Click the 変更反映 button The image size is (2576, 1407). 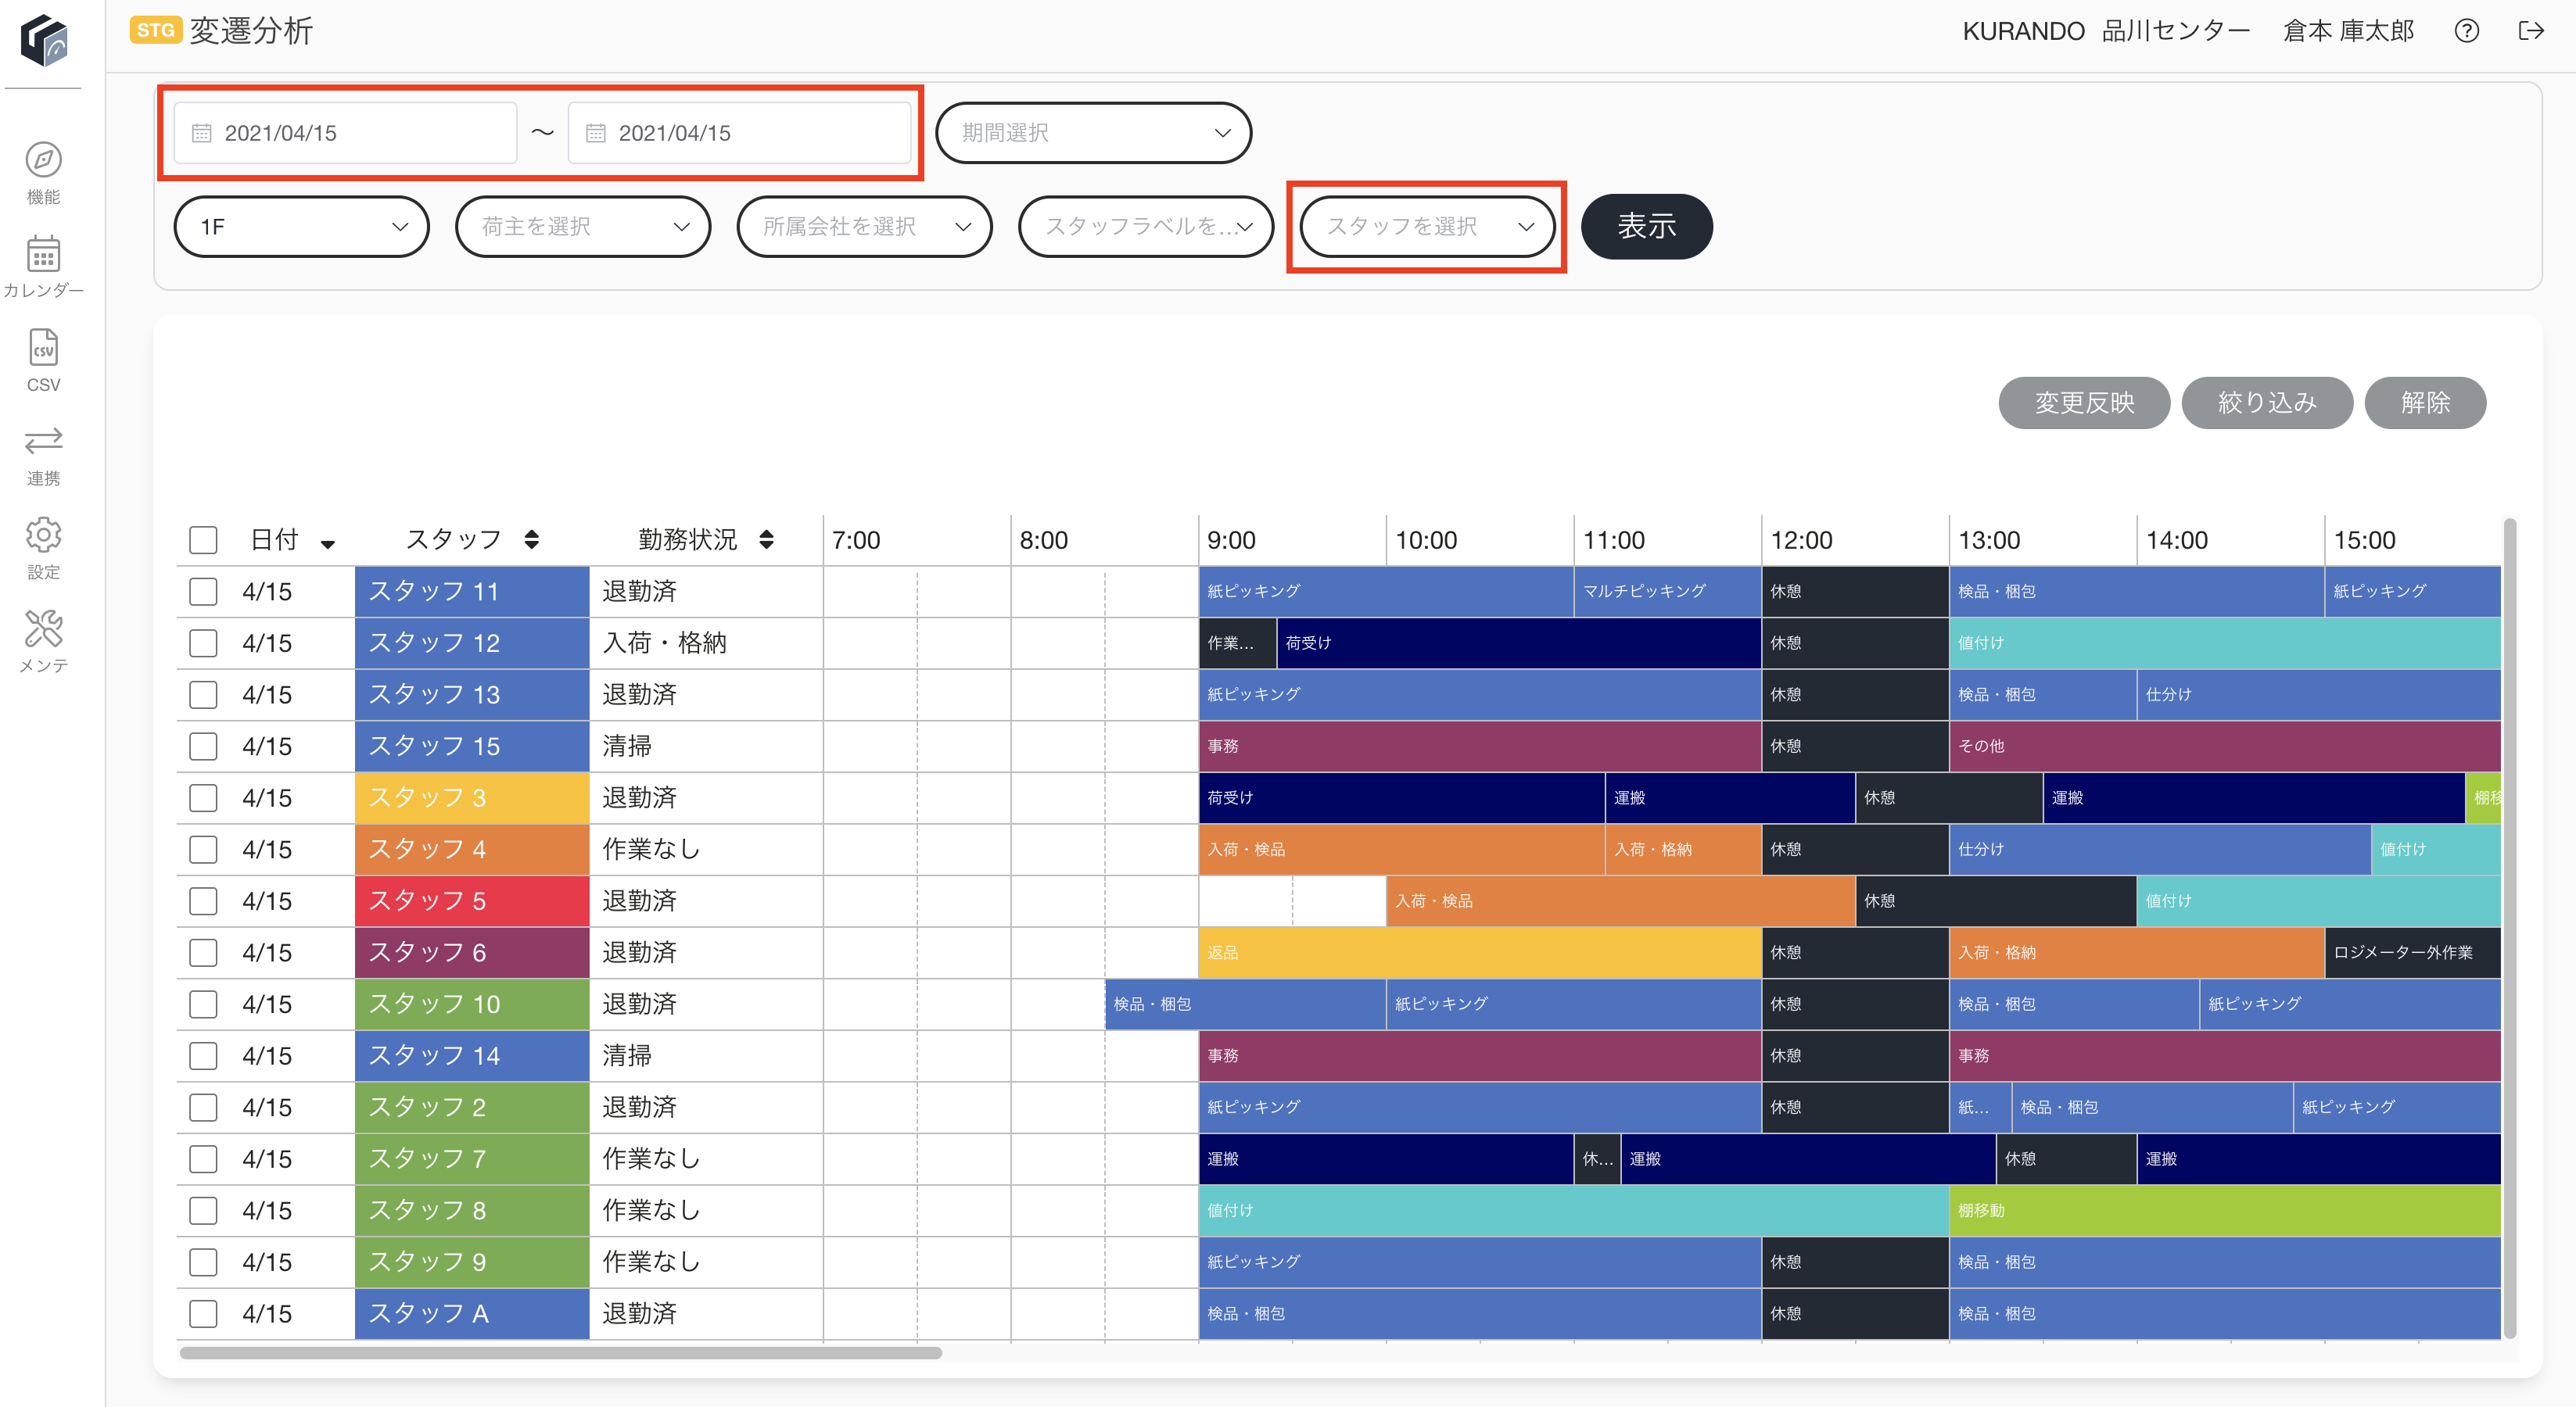click(x=2084, y=403)
